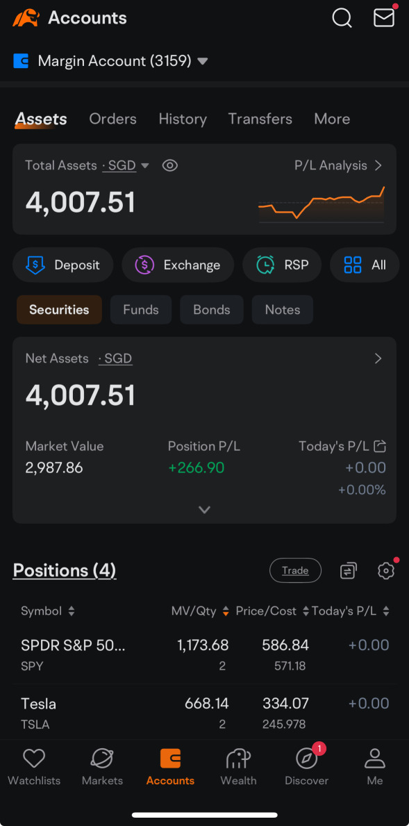
Task: Toggle the eye icon to hide Total Assets
Action: point(169,165)
